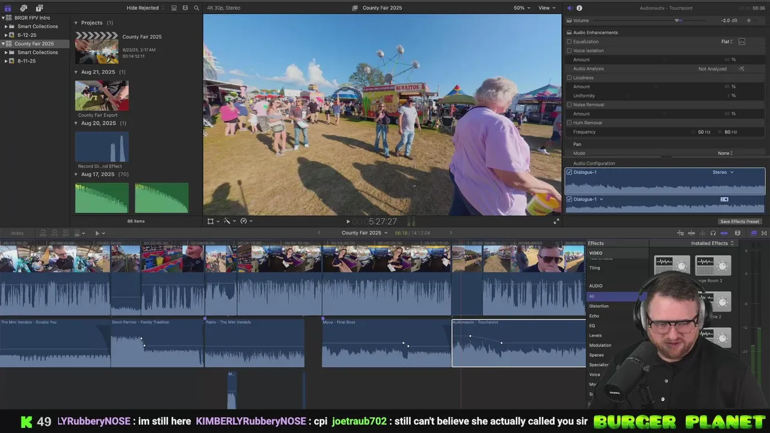The image size is (770, 433).
Task: Open the Installed Effects dropdown
Action: tap(713, 244)
